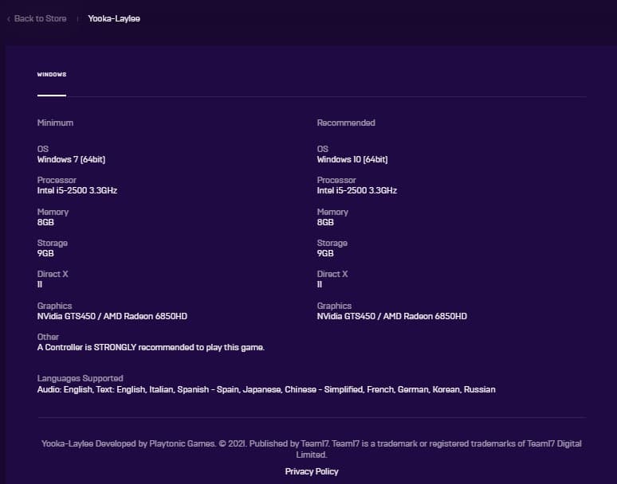Select the WINDOWS platform tab
The width and height of the screenshot is (617, 484).
coord(52,74)
